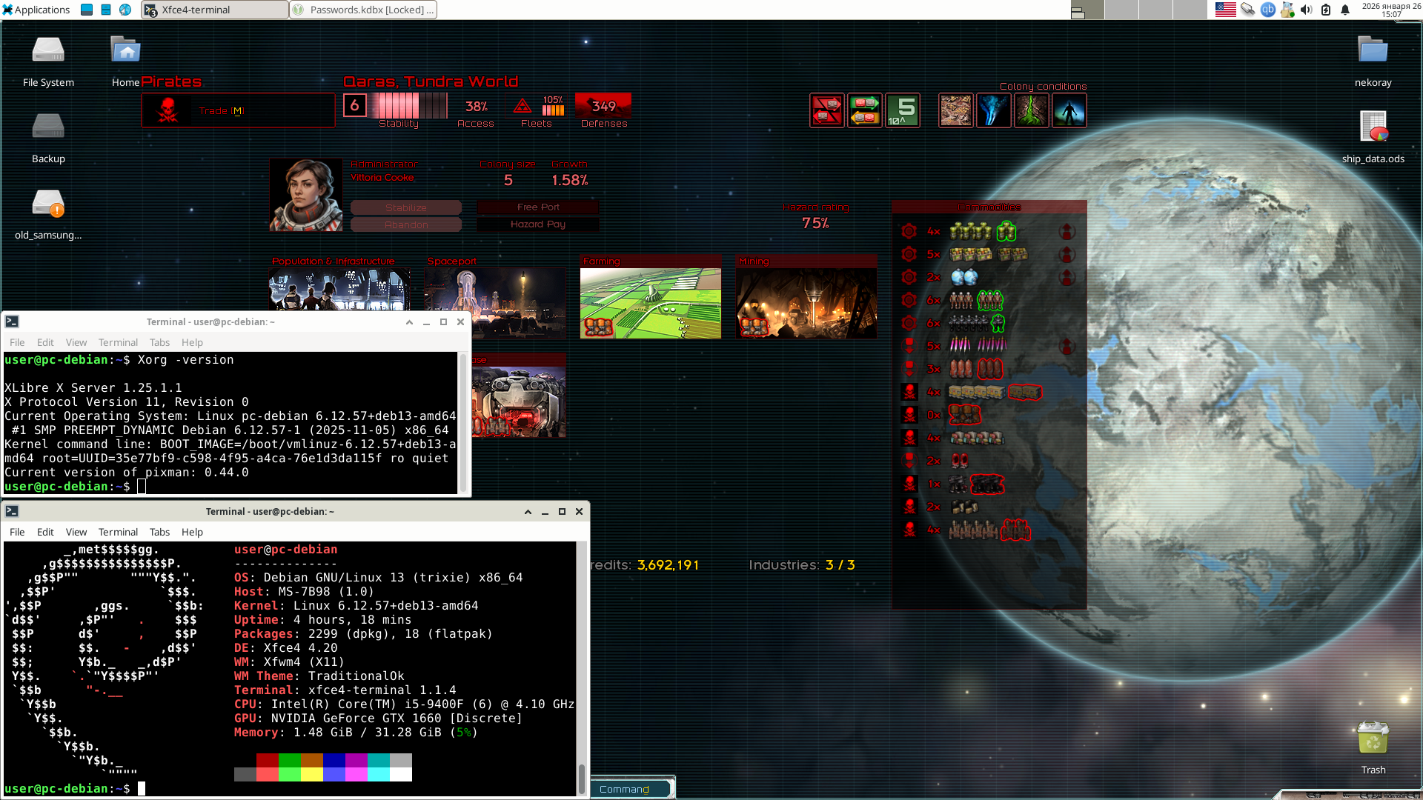
Task: Open Help menu in the neofetch terminal
Action: point(192,532)
